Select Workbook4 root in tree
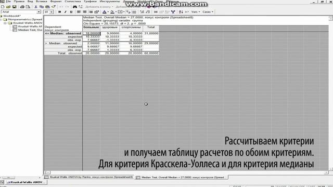The height and width of the screenshot is (187, 333). pos(12,16)
